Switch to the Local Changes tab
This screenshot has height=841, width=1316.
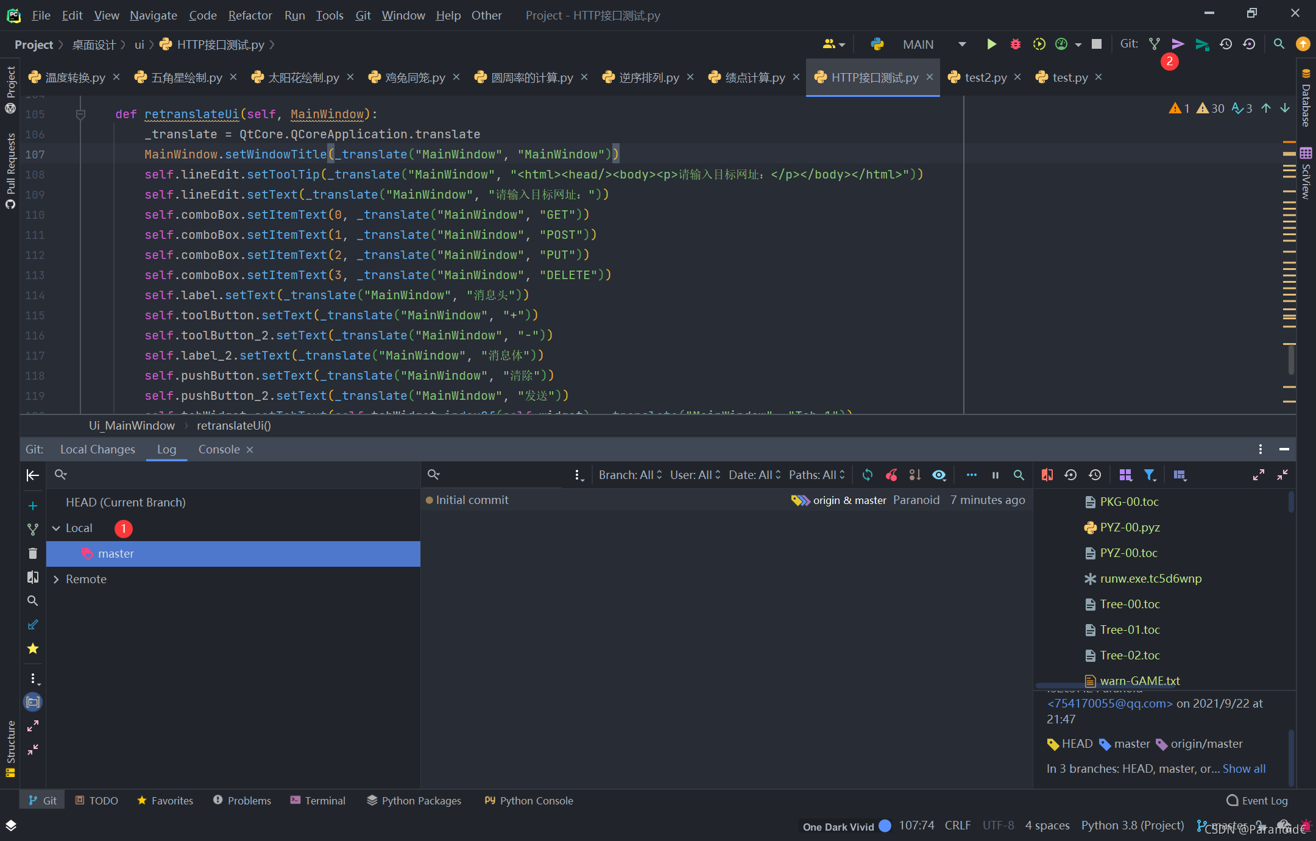pyautogui.click(x=97, y=449)
